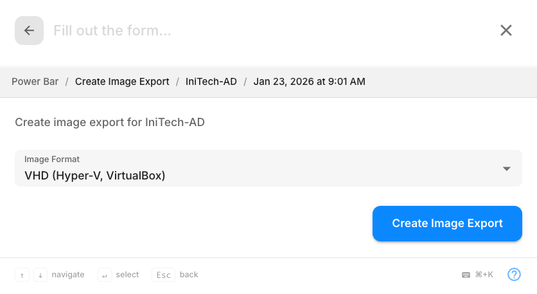Viewport: 537px width, 294px height.
Task: Click the 'Create image export for IniTech-AD' heading
Action: point(110,122)
